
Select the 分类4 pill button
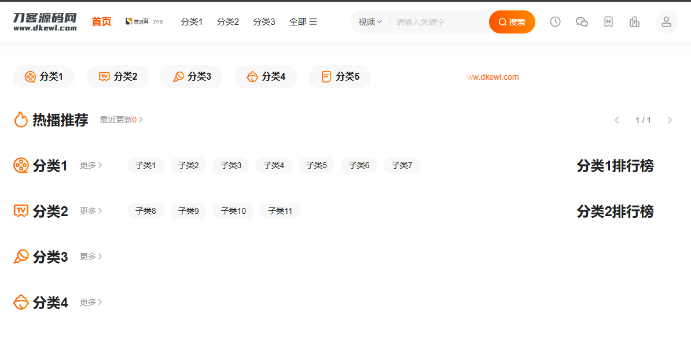(266, 77)
